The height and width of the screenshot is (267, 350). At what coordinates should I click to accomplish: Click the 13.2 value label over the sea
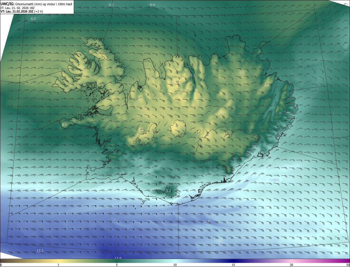point(40,251)
